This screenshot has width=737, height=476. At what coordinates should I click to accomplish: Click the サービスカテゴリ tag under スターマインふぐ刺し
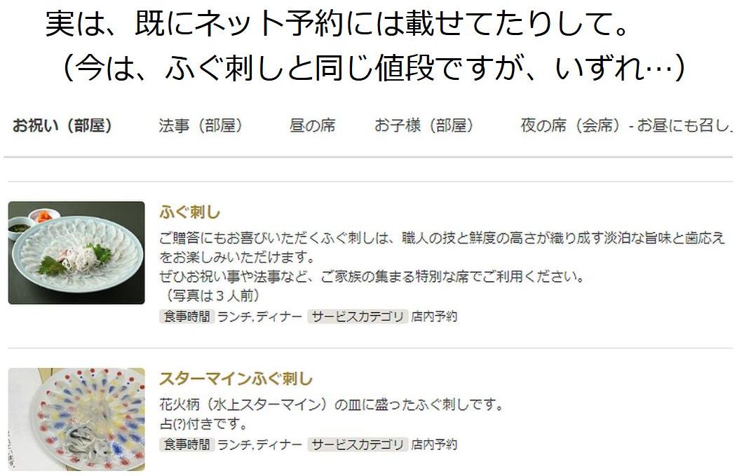[x=358, y=444]
